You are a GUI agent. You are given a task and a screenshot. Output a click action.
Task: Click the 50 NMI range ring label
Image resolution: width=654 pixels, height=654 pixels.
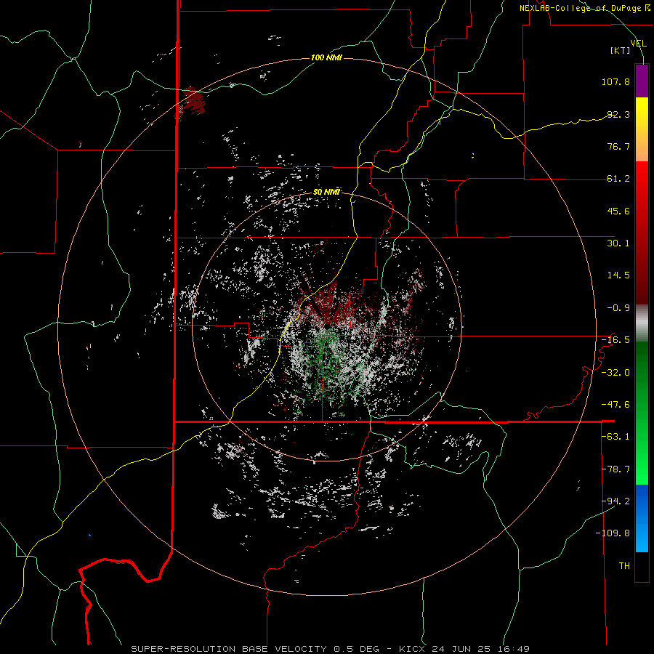326,192
